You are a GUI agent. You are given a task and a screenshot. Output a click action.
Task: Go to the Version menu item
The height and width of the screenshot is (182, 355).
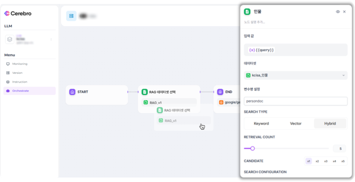[17, 73]
